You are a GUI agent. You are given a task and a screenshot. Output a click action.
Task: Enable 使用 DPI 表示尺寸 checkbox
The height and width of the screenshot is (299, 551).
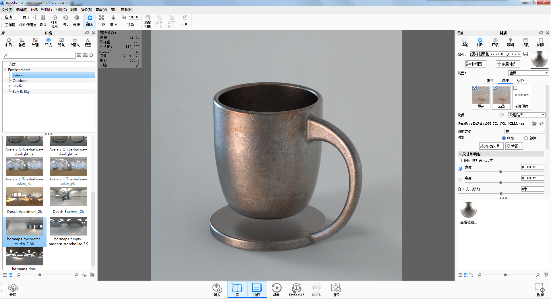460,161
